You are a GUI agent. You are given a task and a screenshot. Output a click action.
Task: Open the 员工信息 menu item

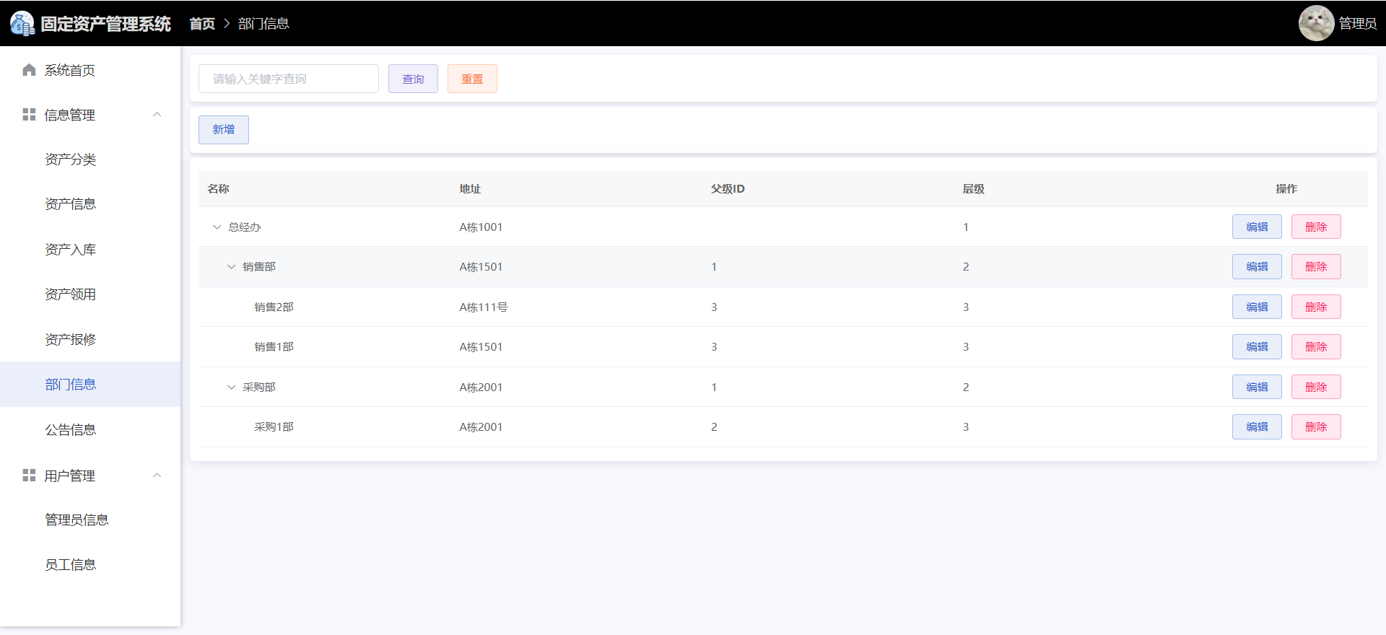pos(90,565)
